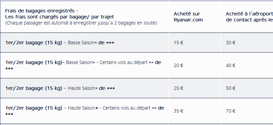Click the '1er/2er bagage (15 kg)' text in first row

[34, 43]
